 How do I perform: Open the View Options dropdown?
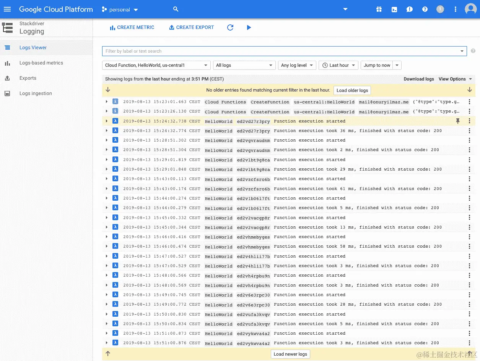point(455,79)
